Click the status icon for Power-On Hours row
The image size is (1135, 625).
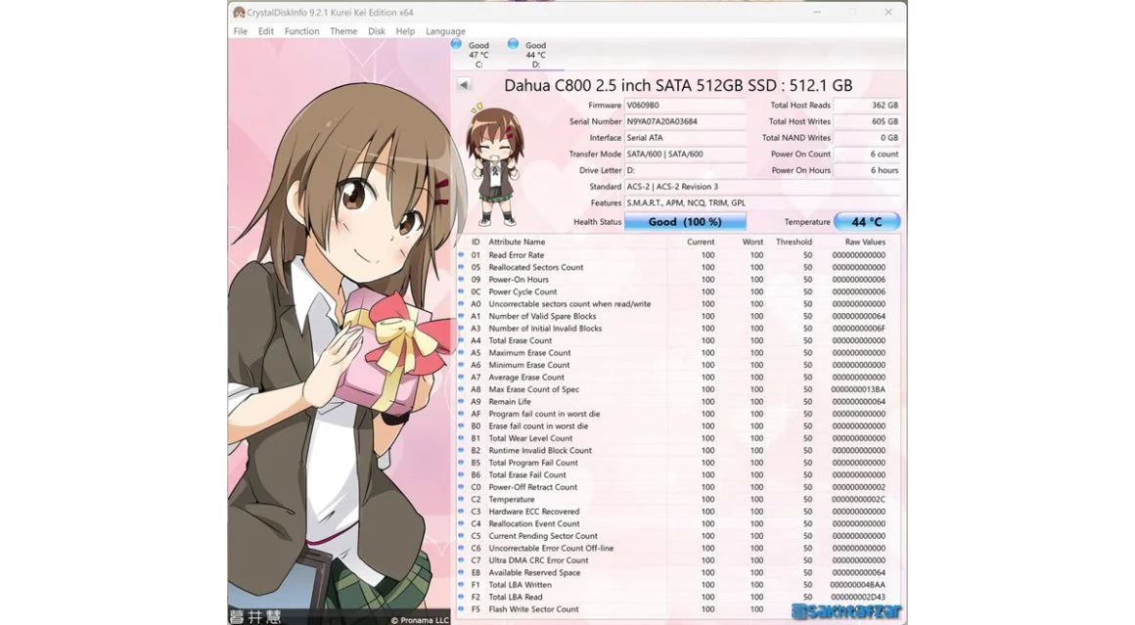point(461,279)
